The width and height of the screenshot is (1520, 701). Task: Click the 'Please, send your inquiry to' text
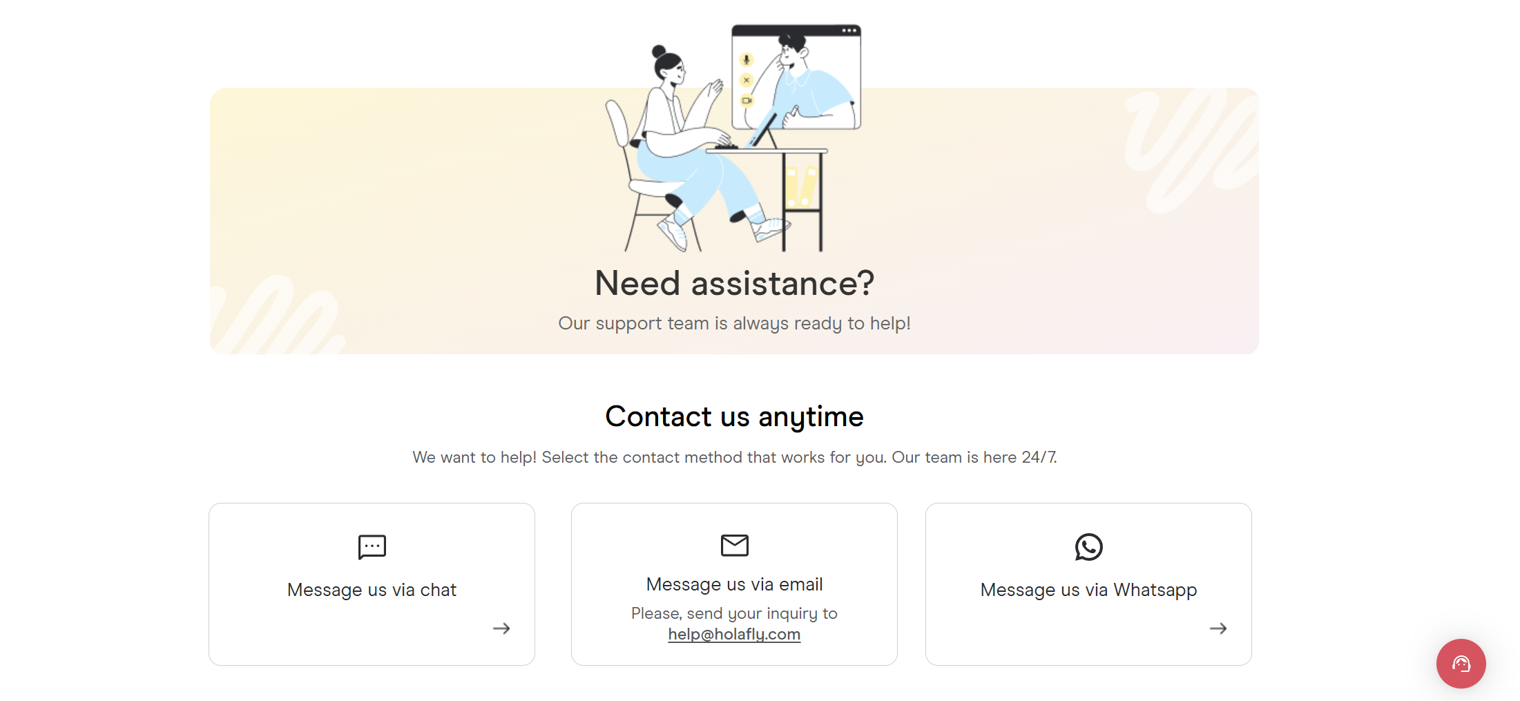coord(734,613)
